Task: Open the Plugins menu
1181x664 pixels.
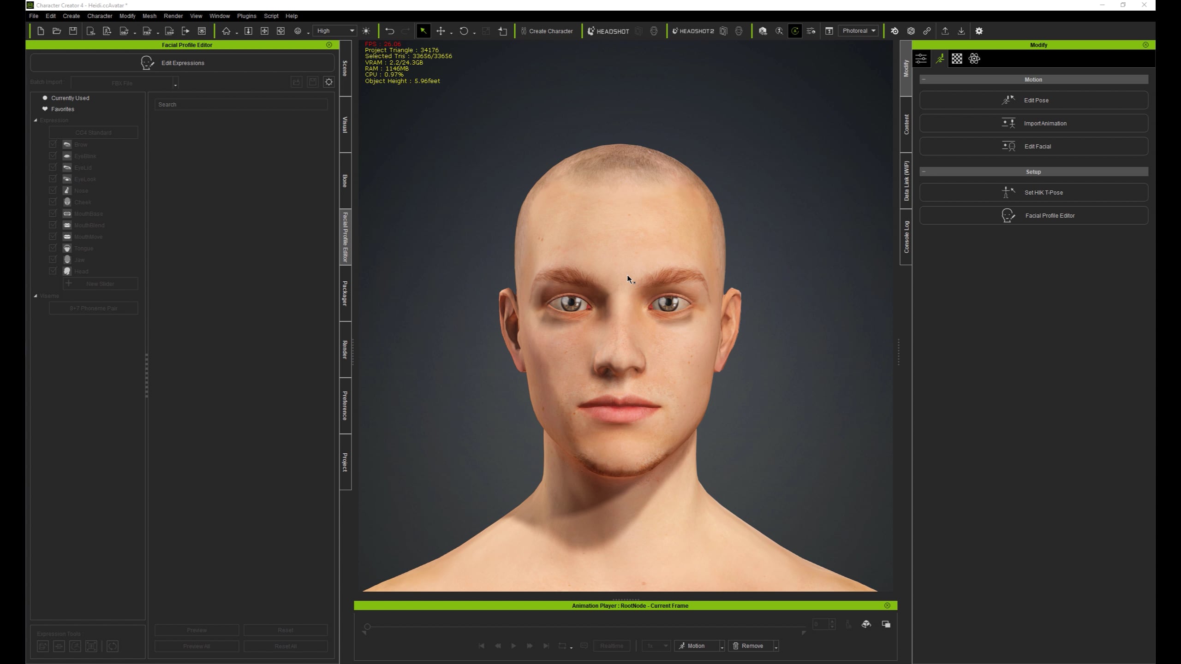Action: [x=247, y=16]
